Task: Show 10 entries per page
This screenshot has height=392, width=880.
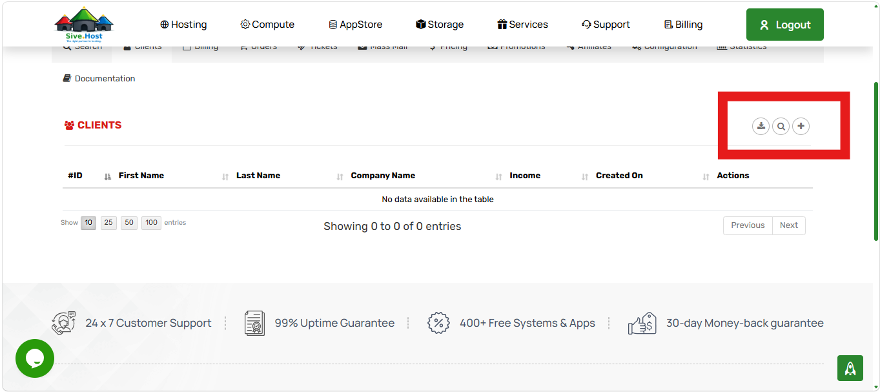Action: tap(88, 223)
